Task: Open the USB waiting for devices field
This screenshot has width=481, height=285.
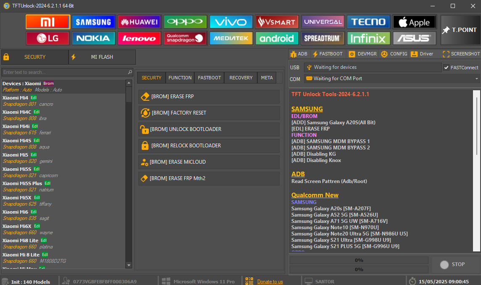Action: [x=373, y=67]
